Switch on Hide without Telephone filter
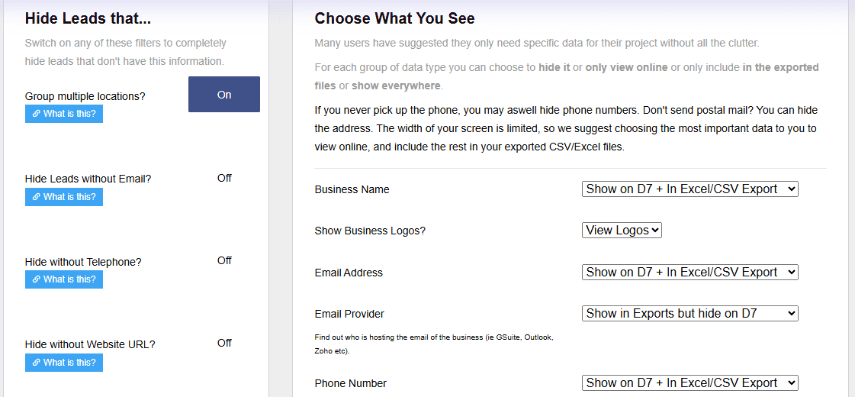 click(x=223, y=260)
